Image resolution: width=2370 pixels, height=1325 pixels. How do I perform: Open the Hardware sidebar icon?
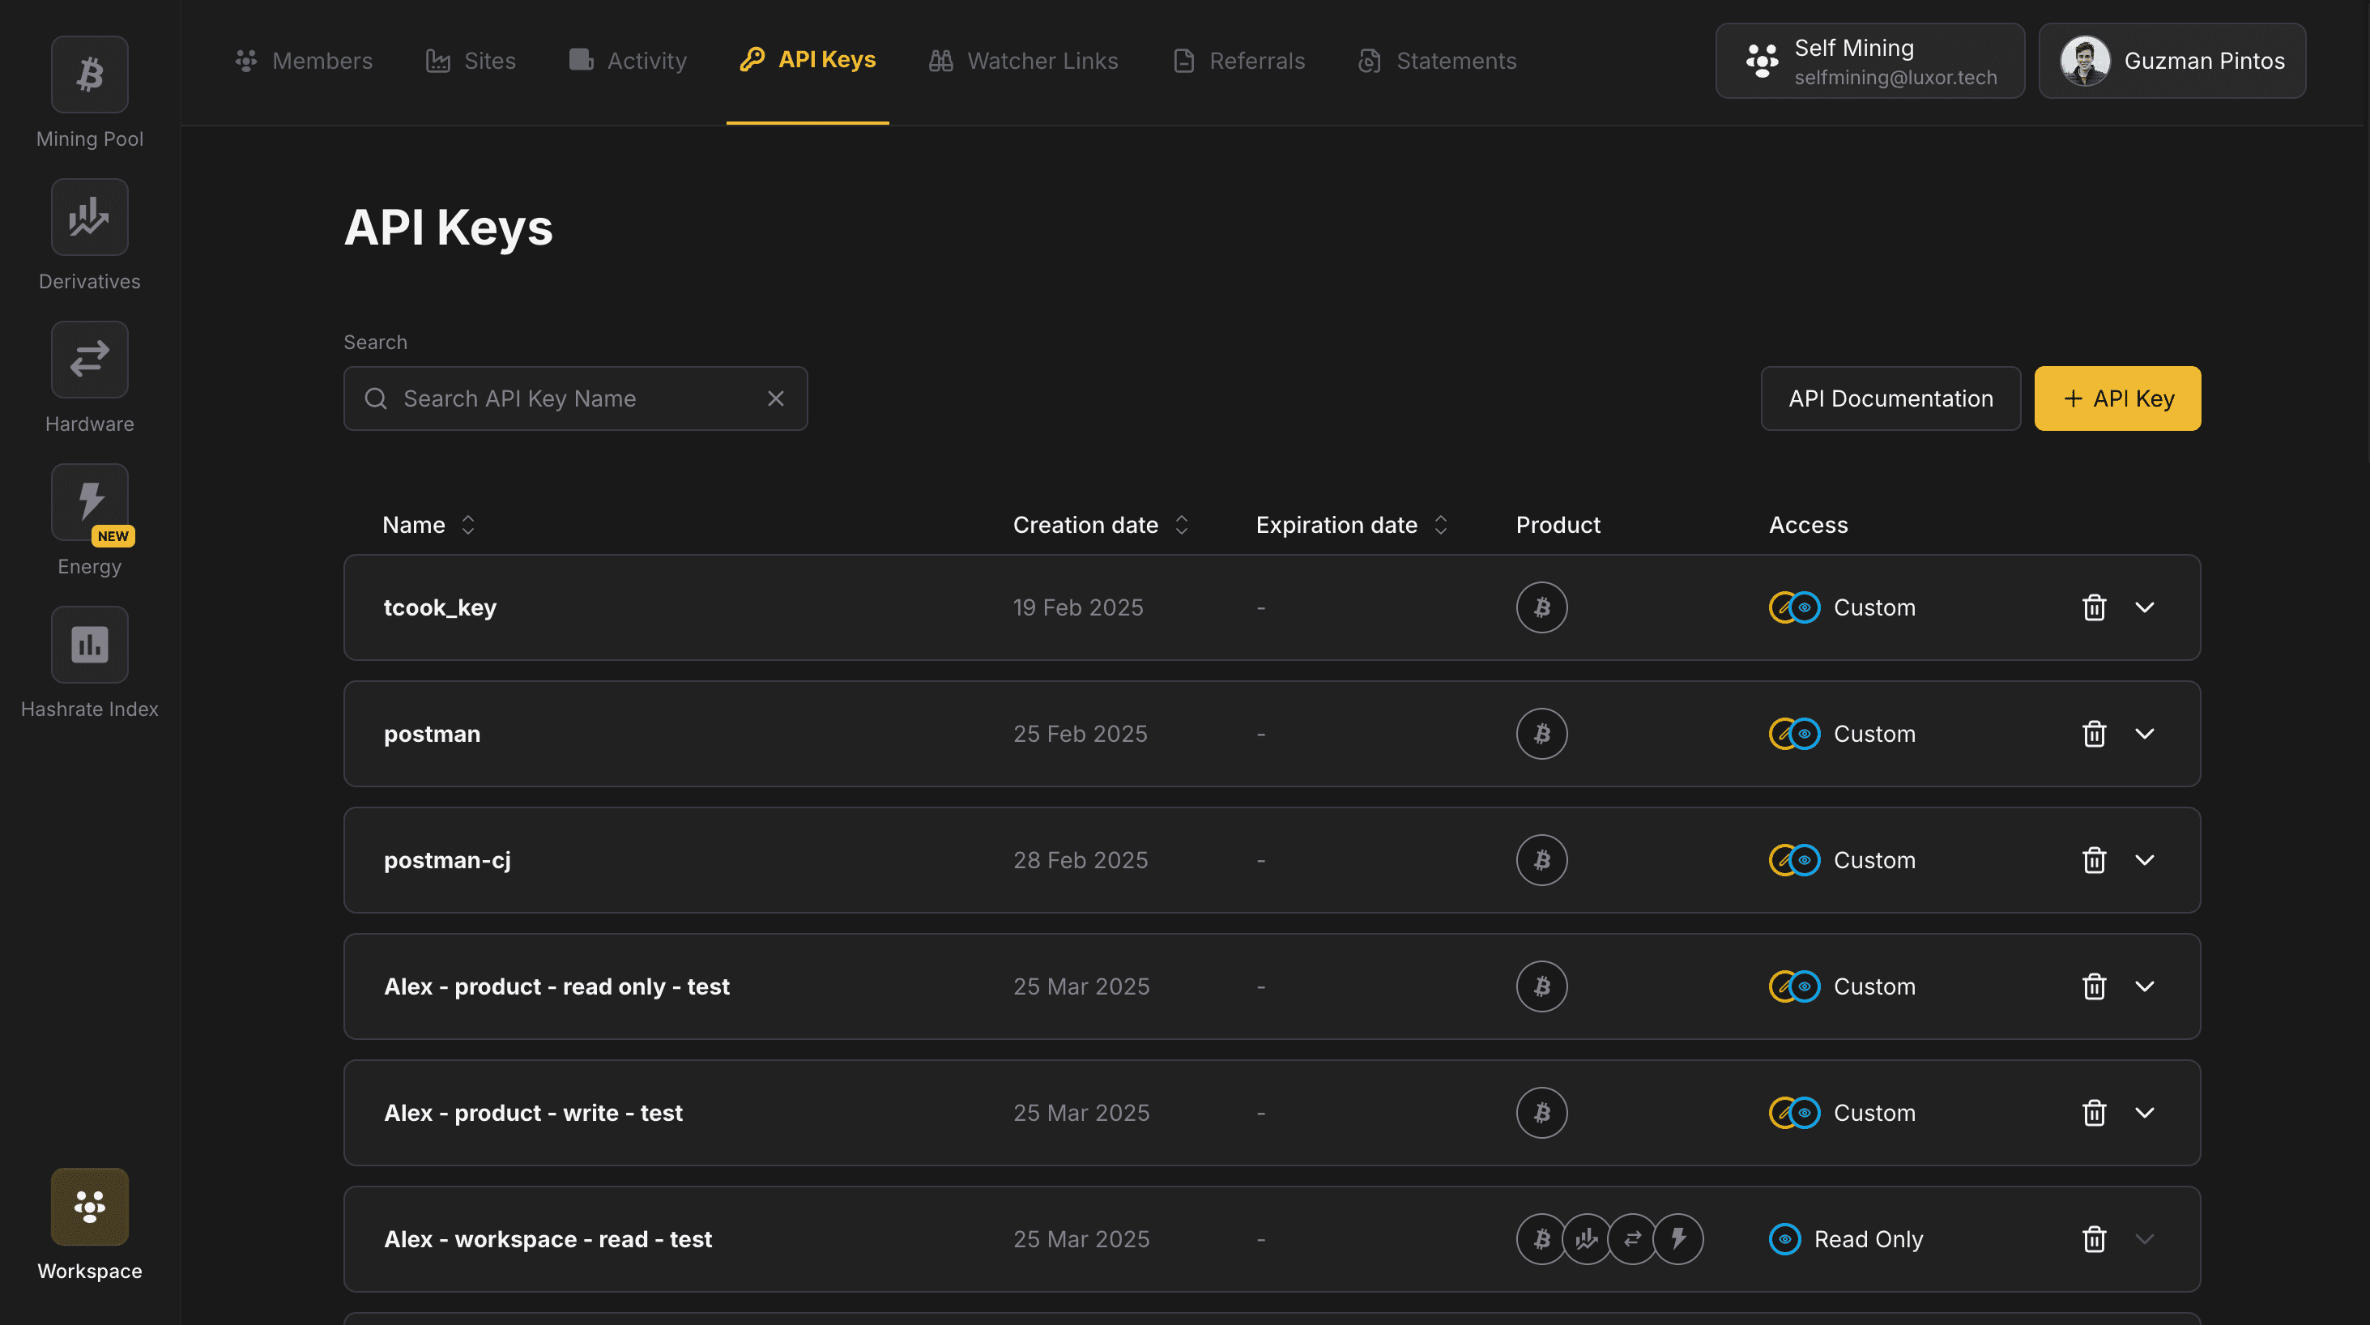pyautogui.click(x=88, y=359)
